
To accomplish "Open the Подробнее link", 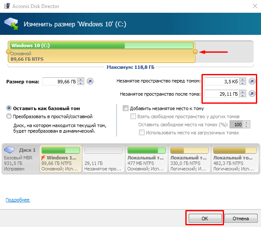I will click(x=18, y=200).
